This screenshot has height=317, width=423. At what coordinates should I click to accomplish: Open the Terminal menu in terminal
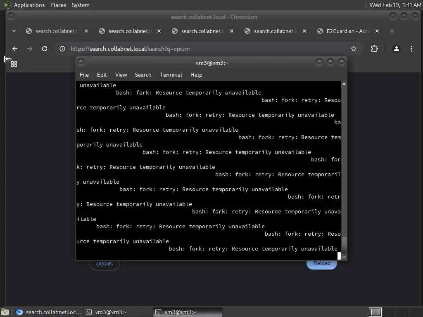pyautogui.click(x=171, y=75)
